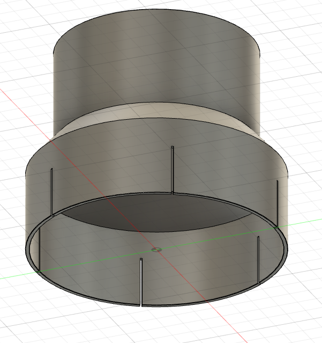Select the slot on the left outer wall
The image size is (322, 343).
(50, 191)
